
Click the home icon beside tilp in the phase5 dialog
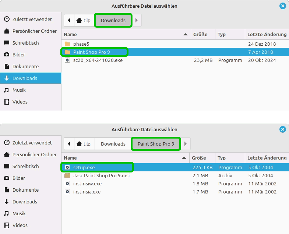point(79,21)
